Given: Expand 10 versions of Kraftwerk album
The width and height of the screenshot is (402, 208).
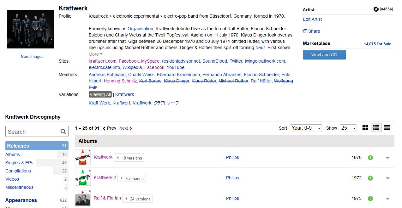Looking at the screenshot, I should (x=129, y=158).
